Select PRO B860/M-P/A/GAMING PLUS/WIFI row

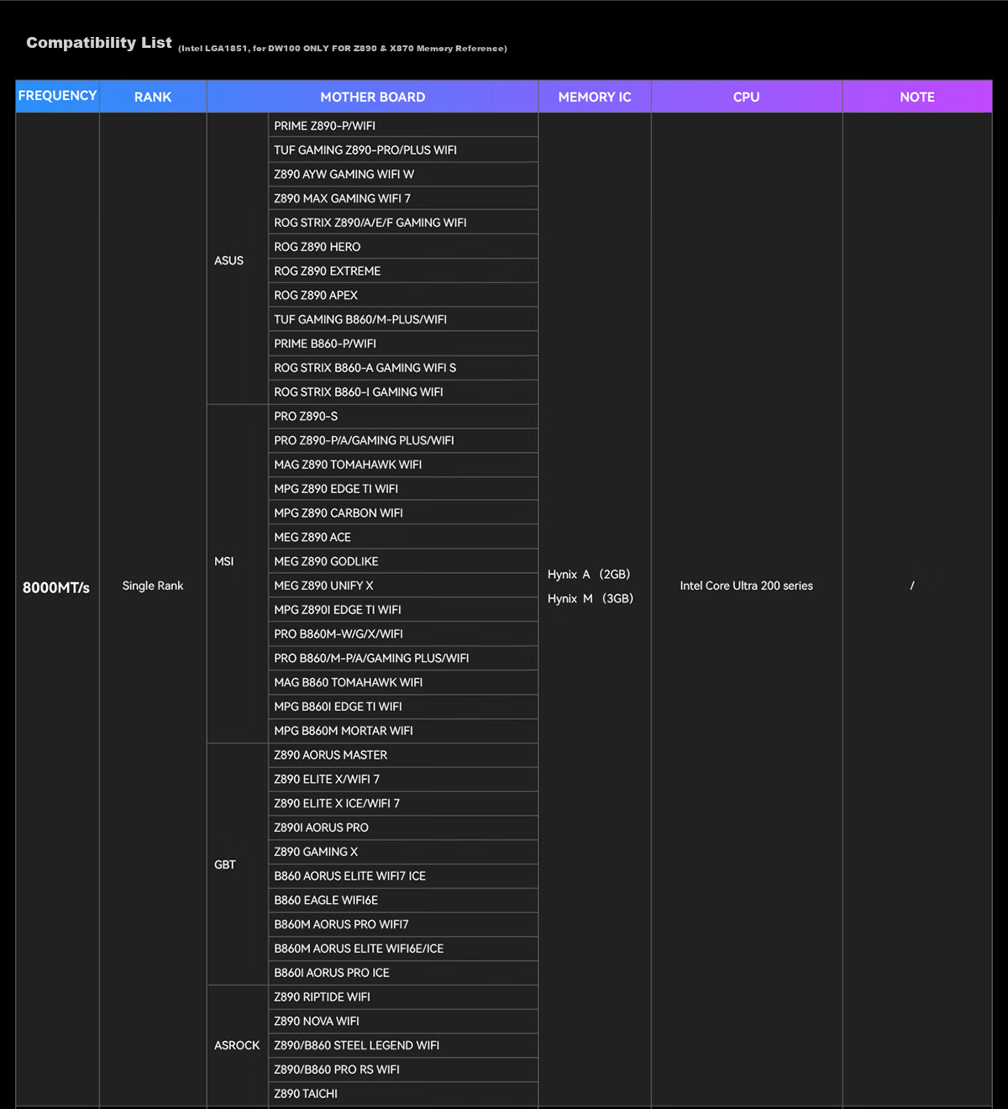point(403,658)
